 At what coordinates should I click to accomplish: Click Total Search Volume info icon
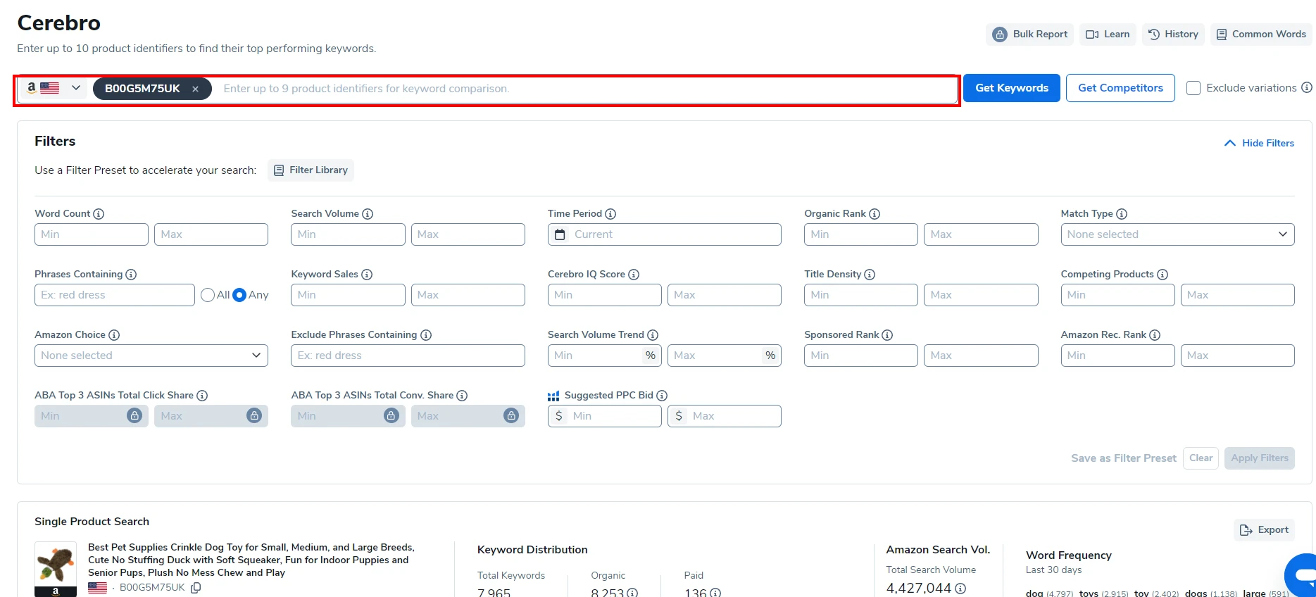tap(960, 589)
